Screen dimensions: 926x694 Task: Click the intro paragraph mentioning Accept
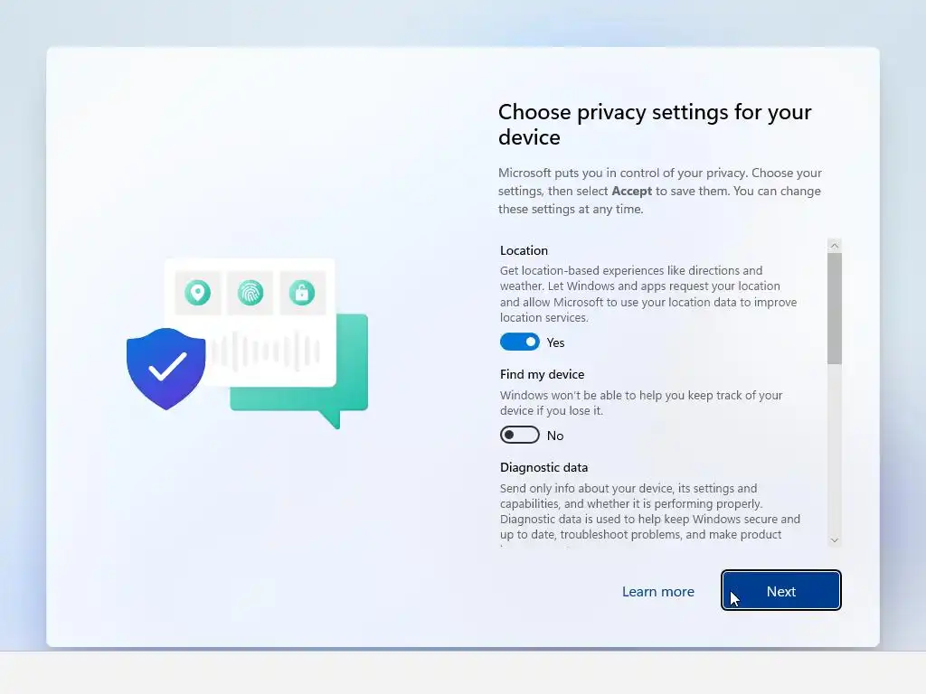[x=660, y=191]
